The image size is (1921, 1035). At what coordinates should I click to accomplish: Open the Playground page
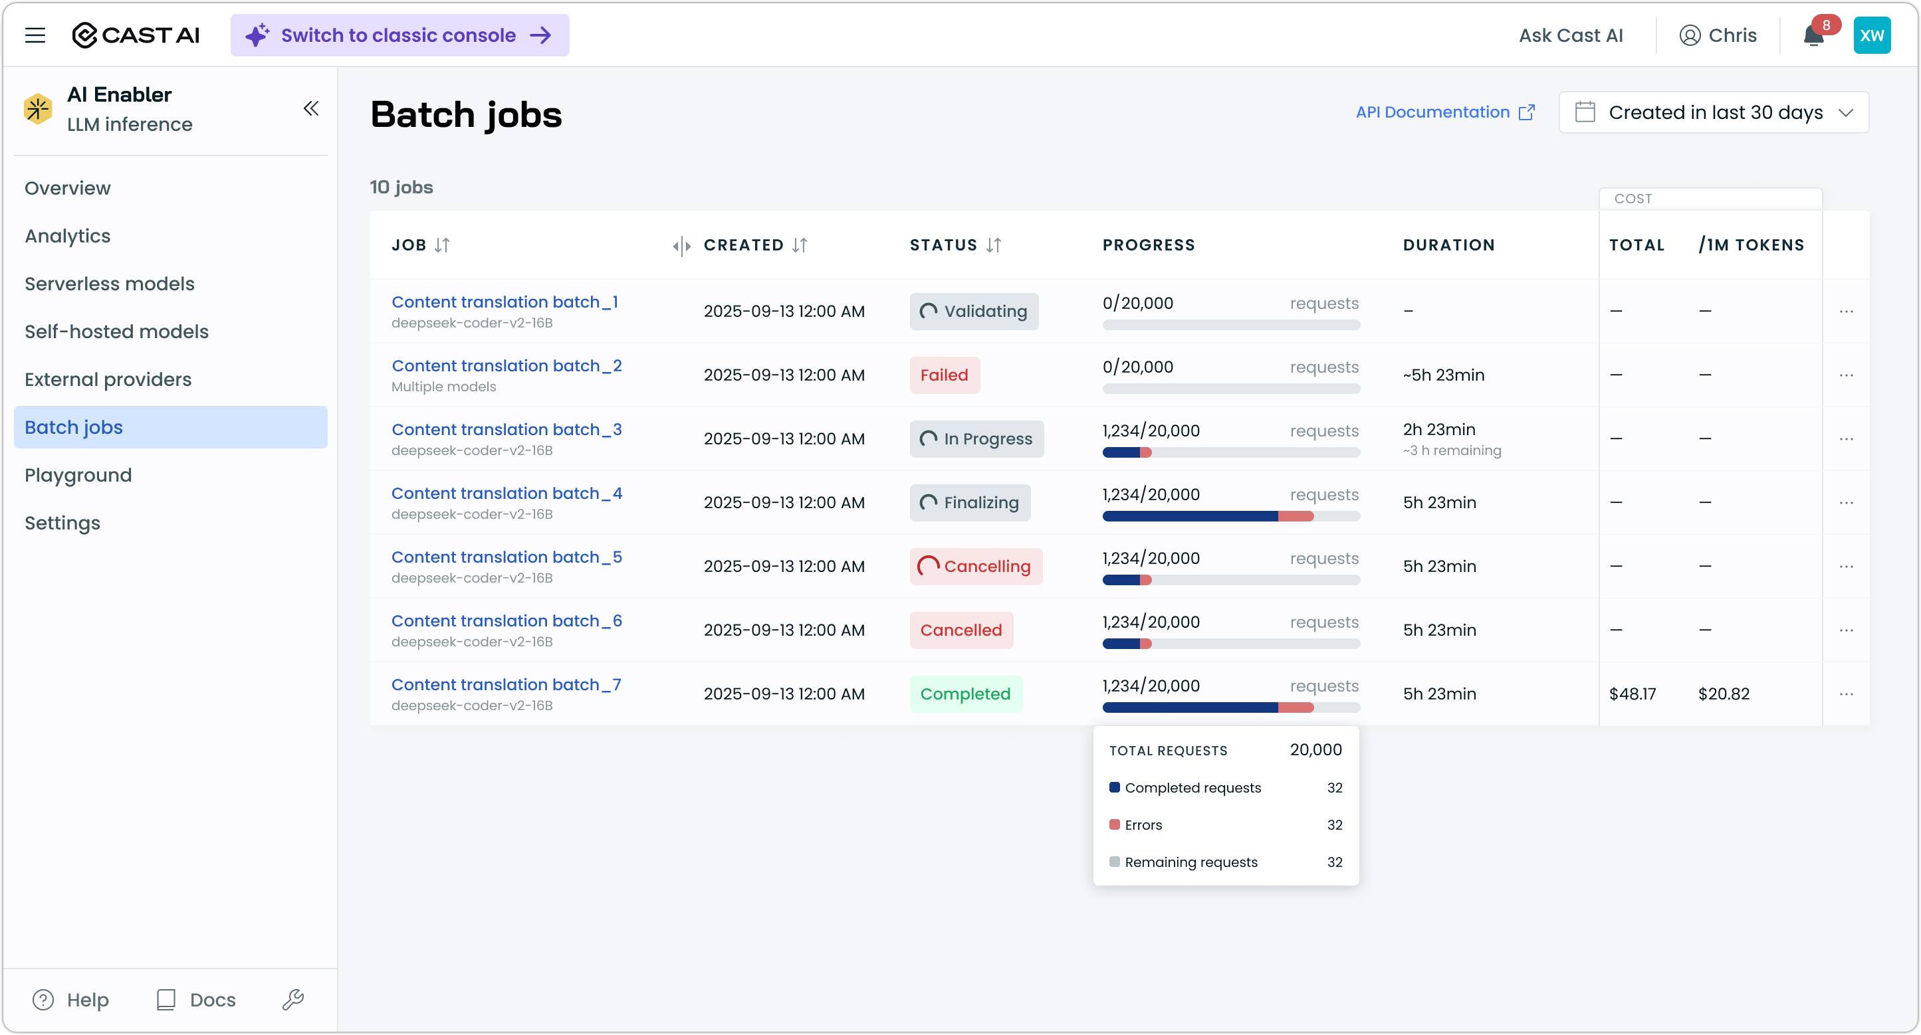(x=78, y=476)
